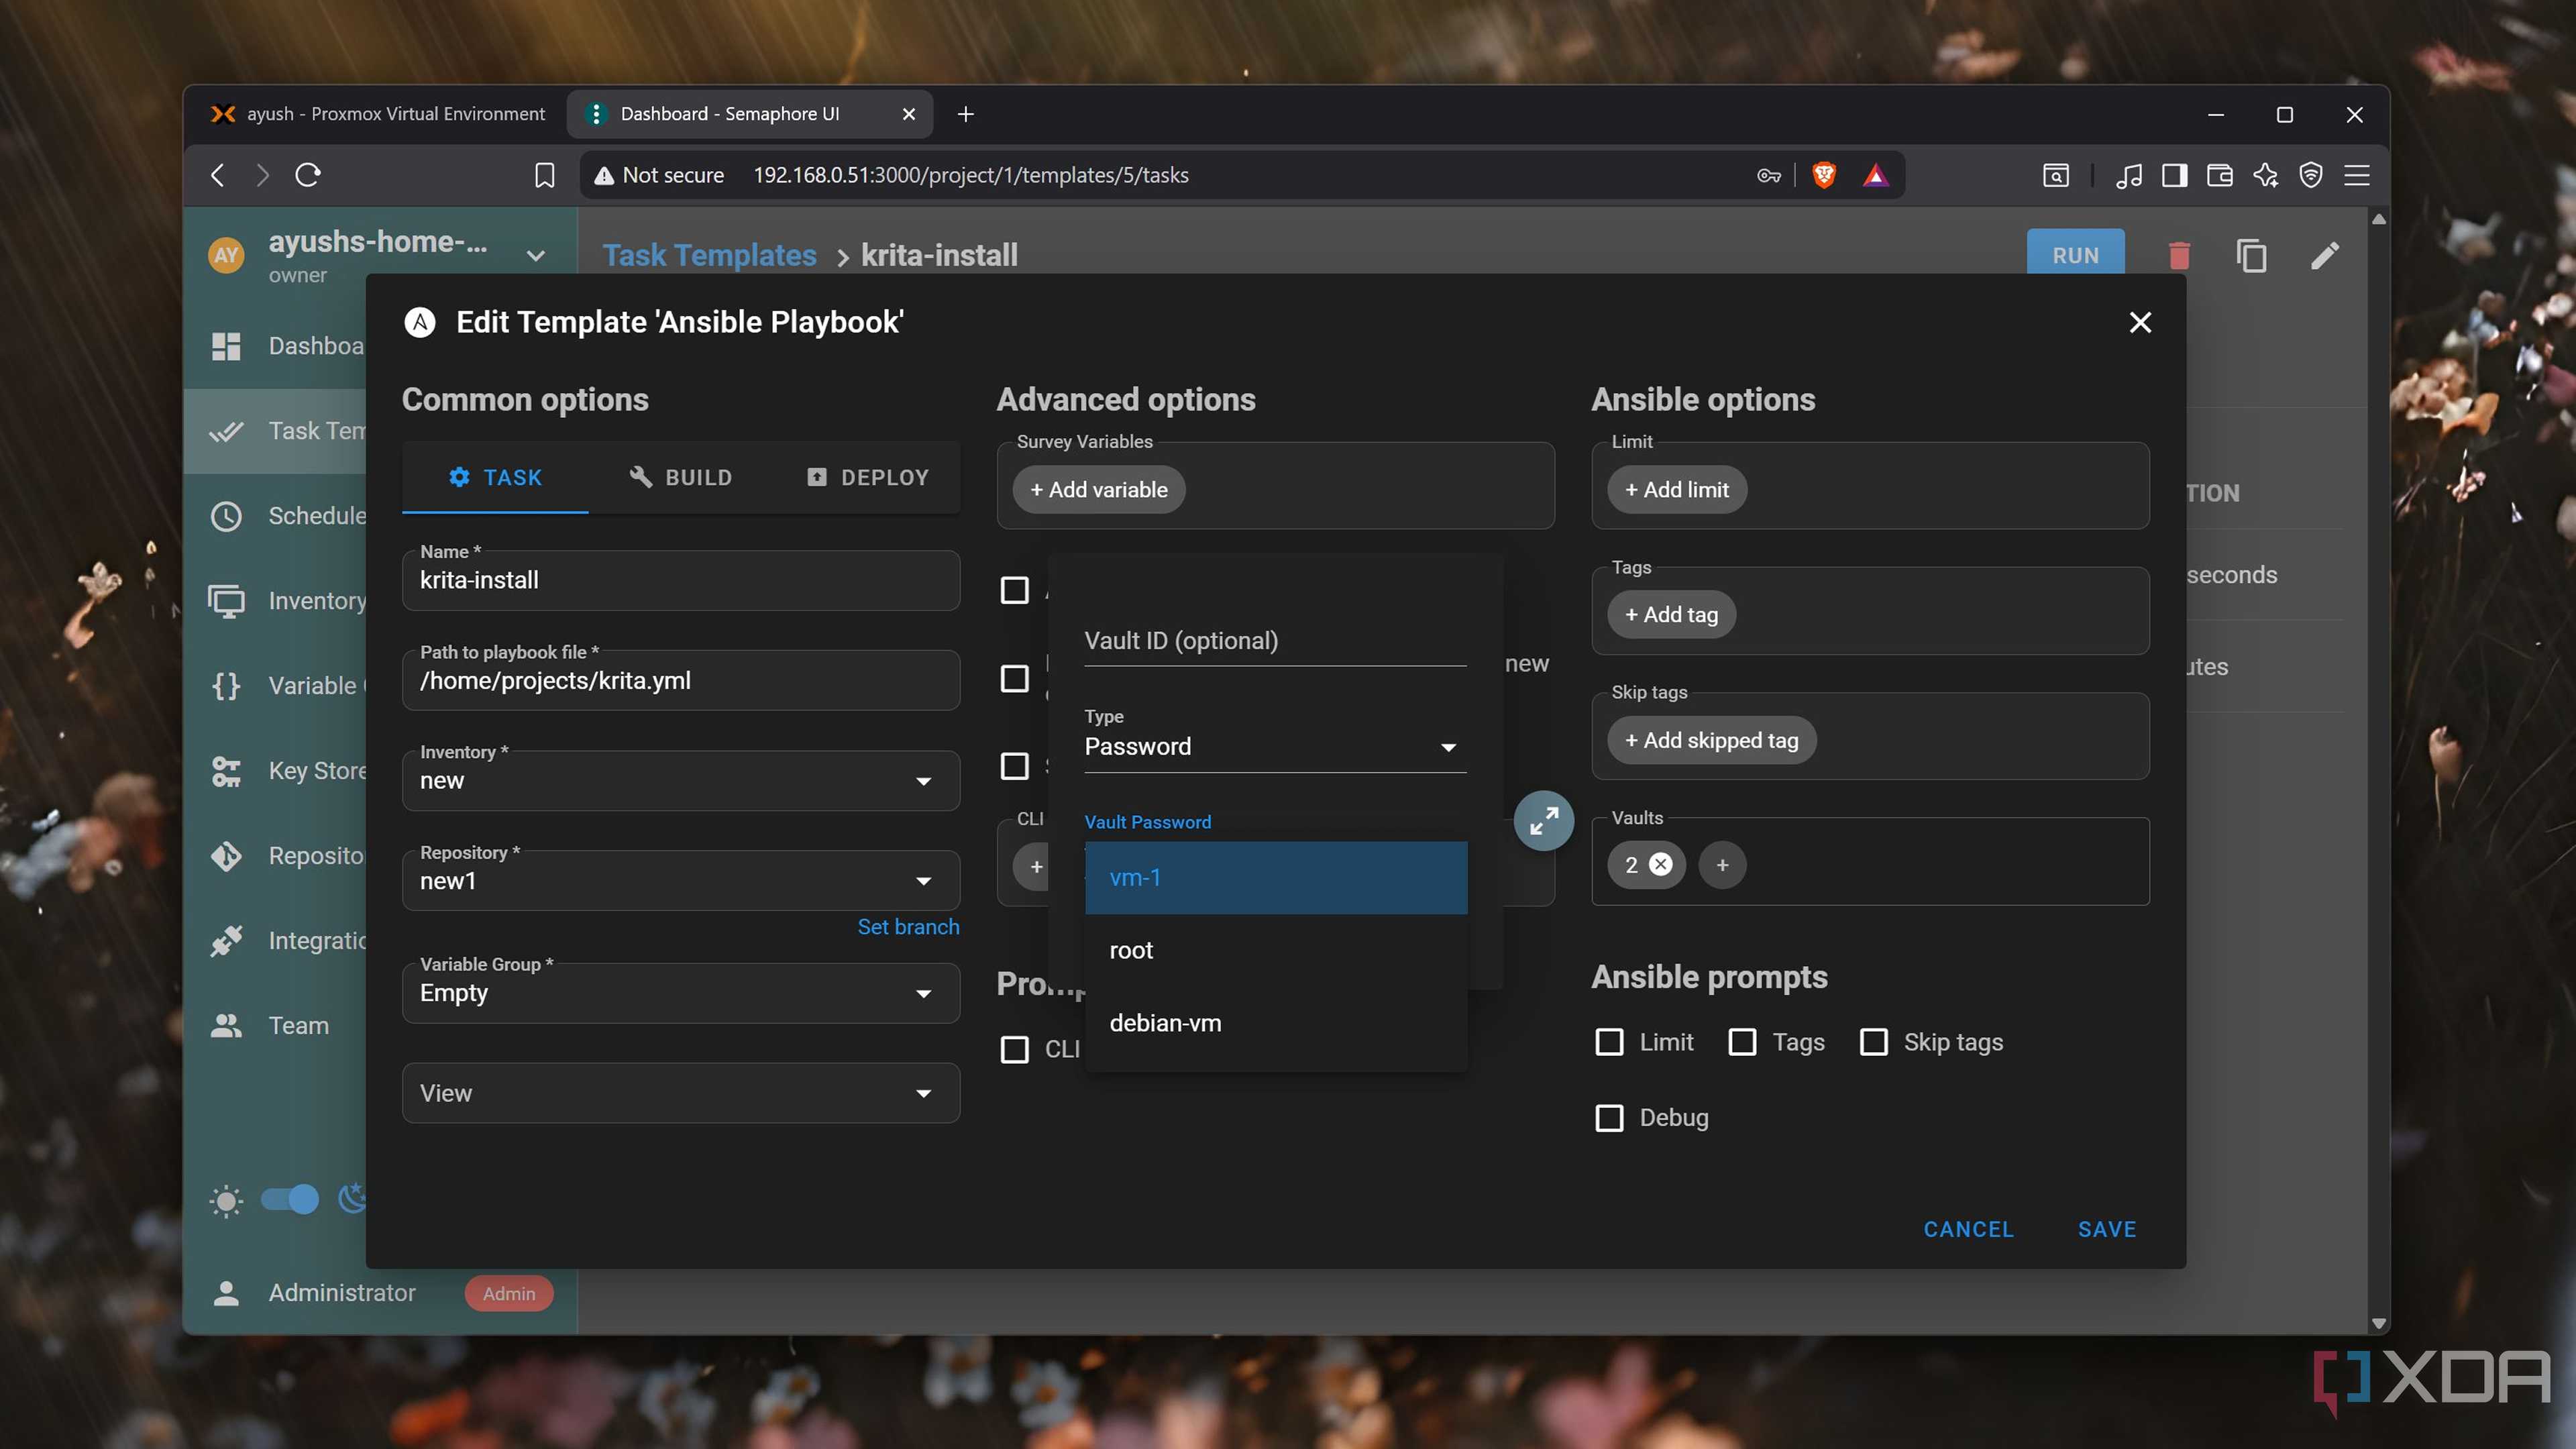Image resolution: width=2576 pixels, height=1449 pixels.
Task: Select debian-vm from Vault Password list
Action: [1276, 1024]
